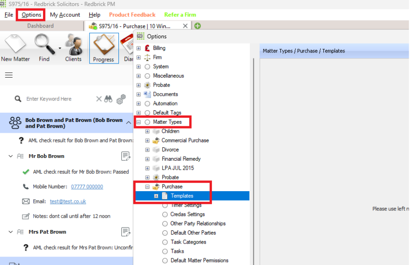Select the System tree node

161,66
